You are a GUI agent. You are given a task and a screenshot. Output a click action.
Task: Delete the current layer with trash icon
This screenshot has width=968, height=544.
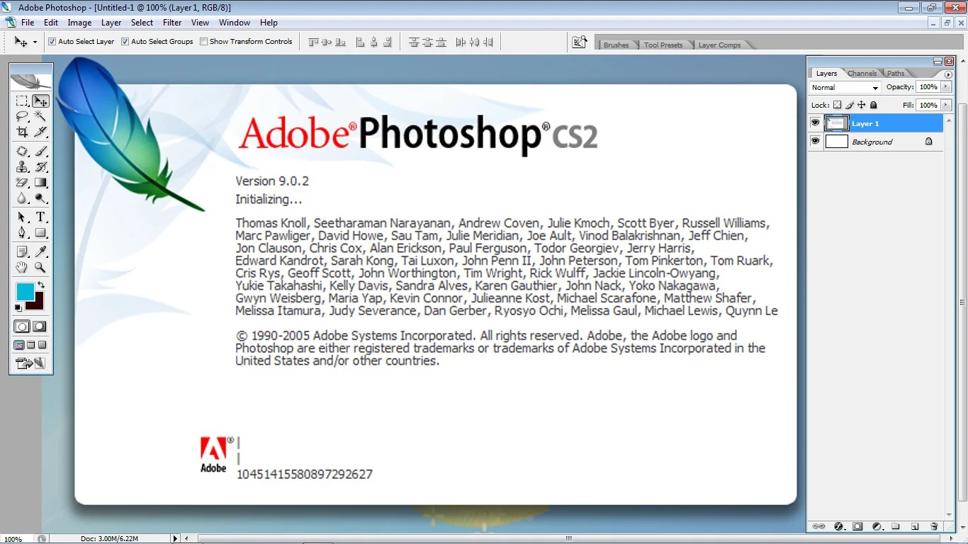point(934,526)
